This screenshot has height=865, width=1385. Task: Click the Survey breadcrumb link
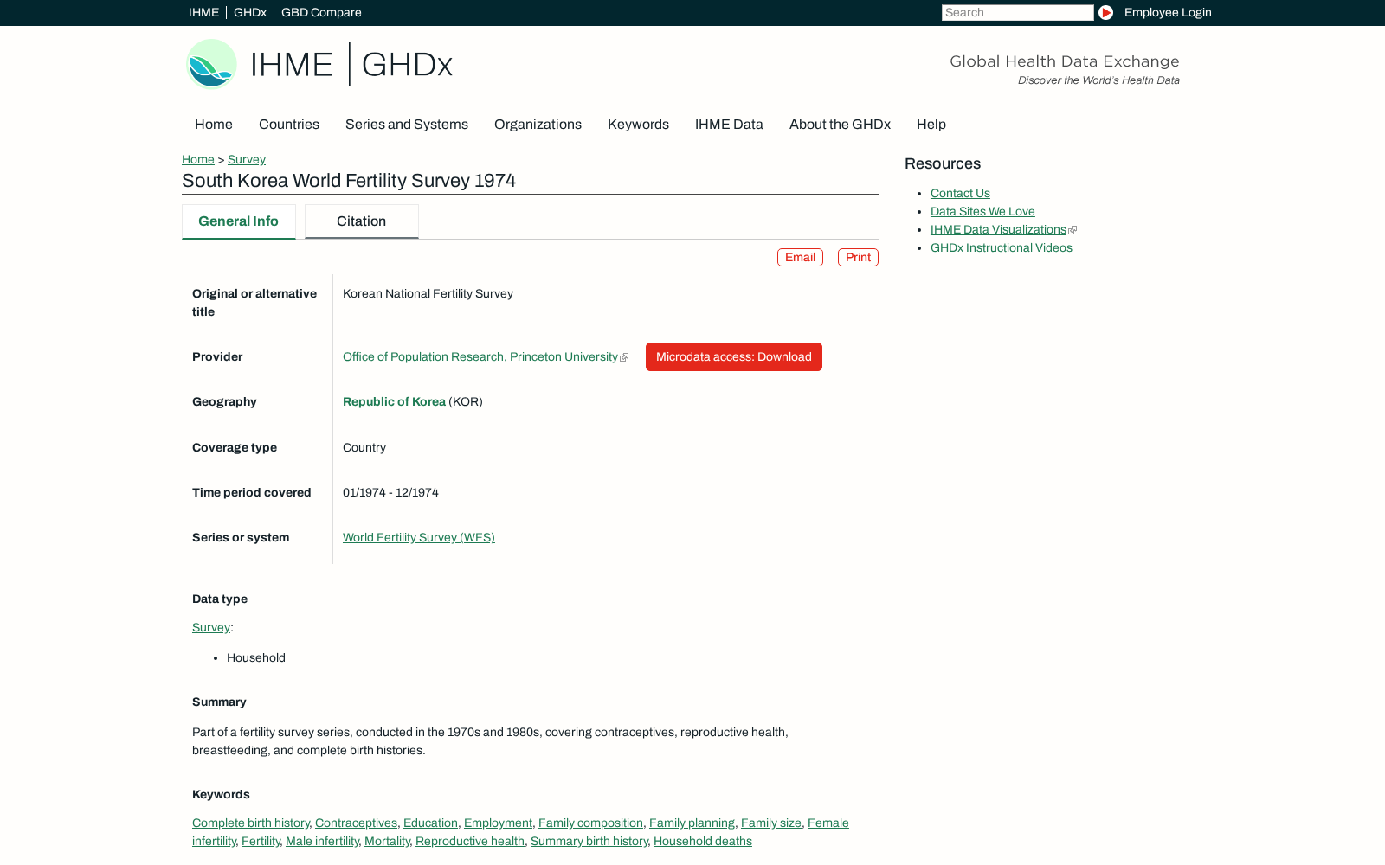247,159
